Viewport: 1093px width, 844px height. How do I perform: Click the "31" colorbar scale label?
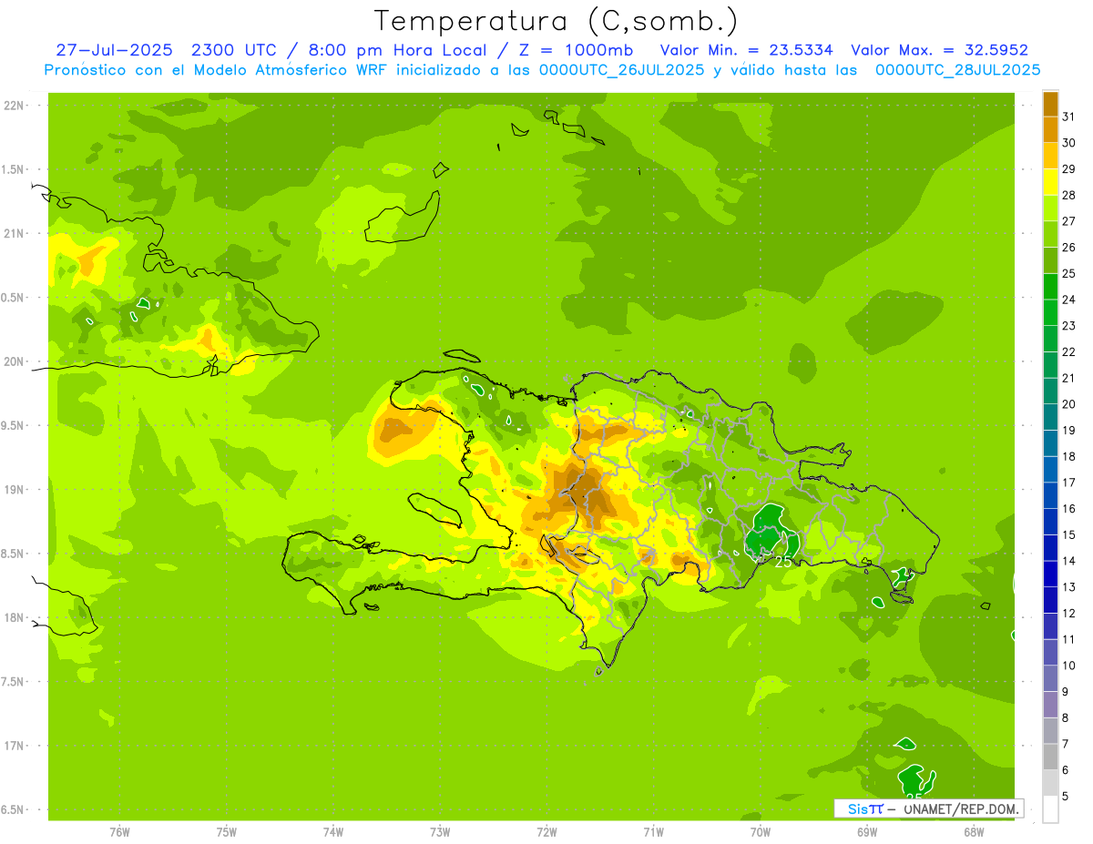pyautogui.click(x=1068, y=117)
